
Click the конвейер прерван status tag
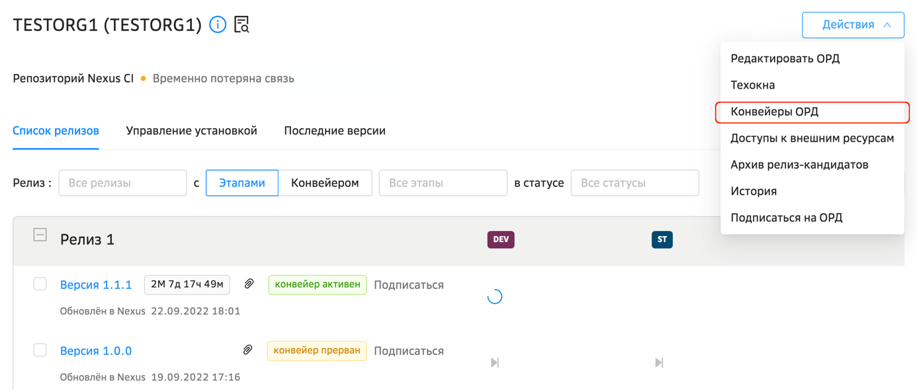pos(317,351)
